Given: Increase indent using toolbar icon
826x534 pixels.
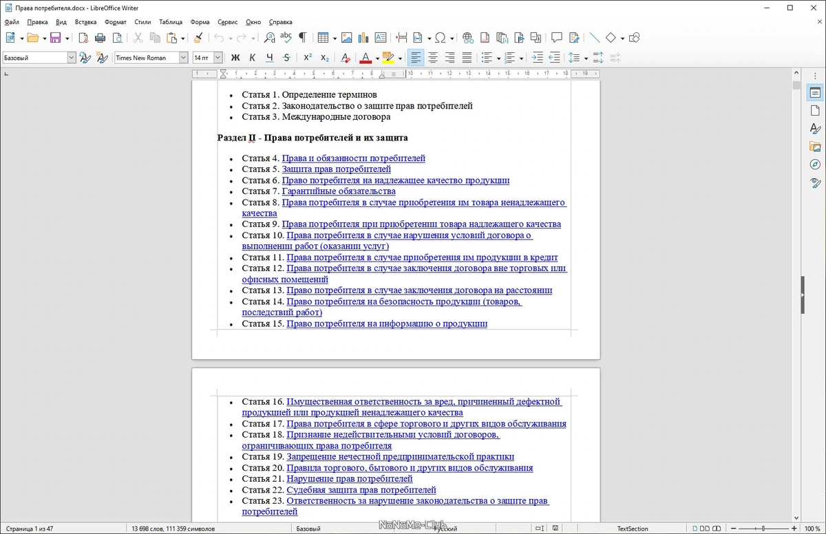Looking at the screenshot, I should [x=538, y=58].
